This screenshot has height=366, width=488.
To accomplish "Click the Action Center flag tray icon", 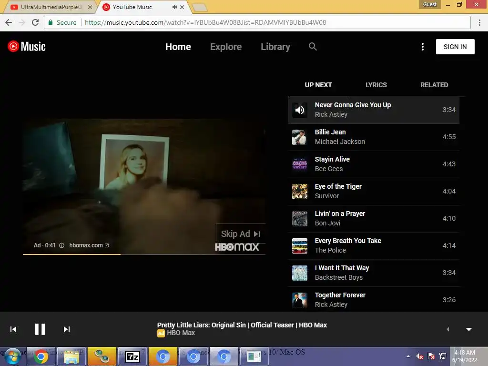I will [431, 356].
